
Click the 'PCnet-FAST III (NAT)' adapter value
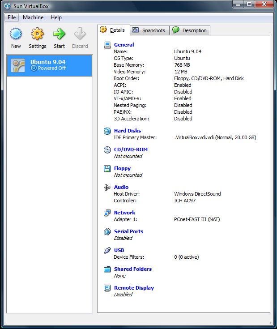tap(197, 219)
